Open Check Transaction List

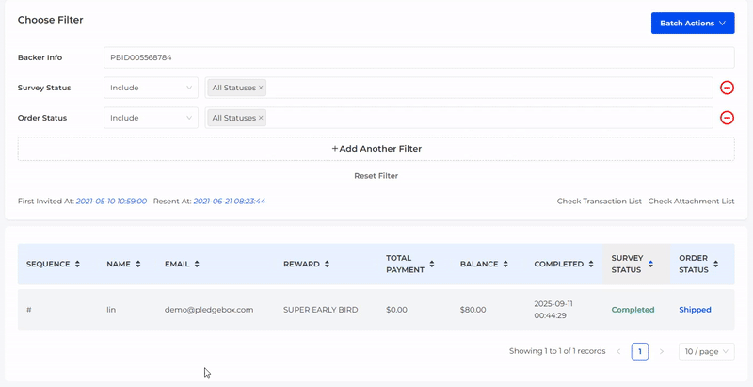599,202
